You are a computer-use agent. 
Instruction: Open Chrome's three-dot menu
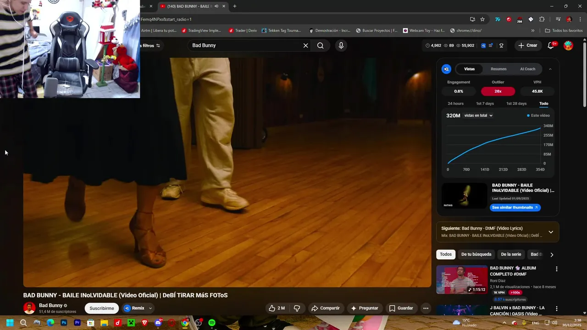(580, 19)
